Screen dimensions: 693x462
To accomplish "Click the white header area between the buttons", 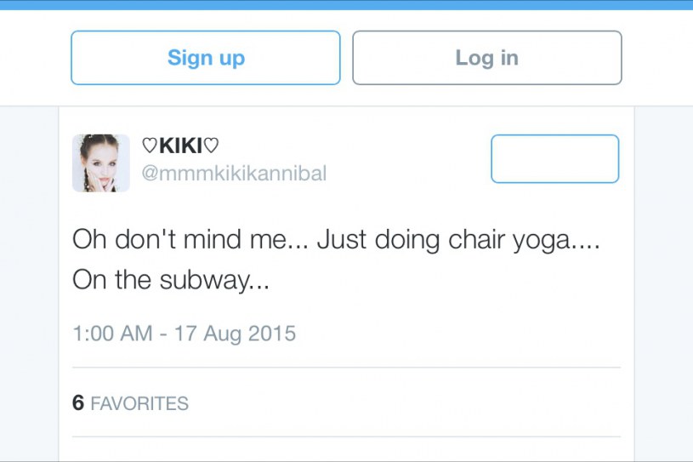I will [346, 58].
